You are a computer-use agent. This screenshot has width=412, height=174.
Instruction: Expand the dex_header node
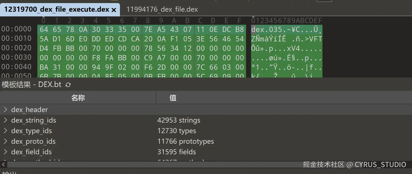click(5, 110)
